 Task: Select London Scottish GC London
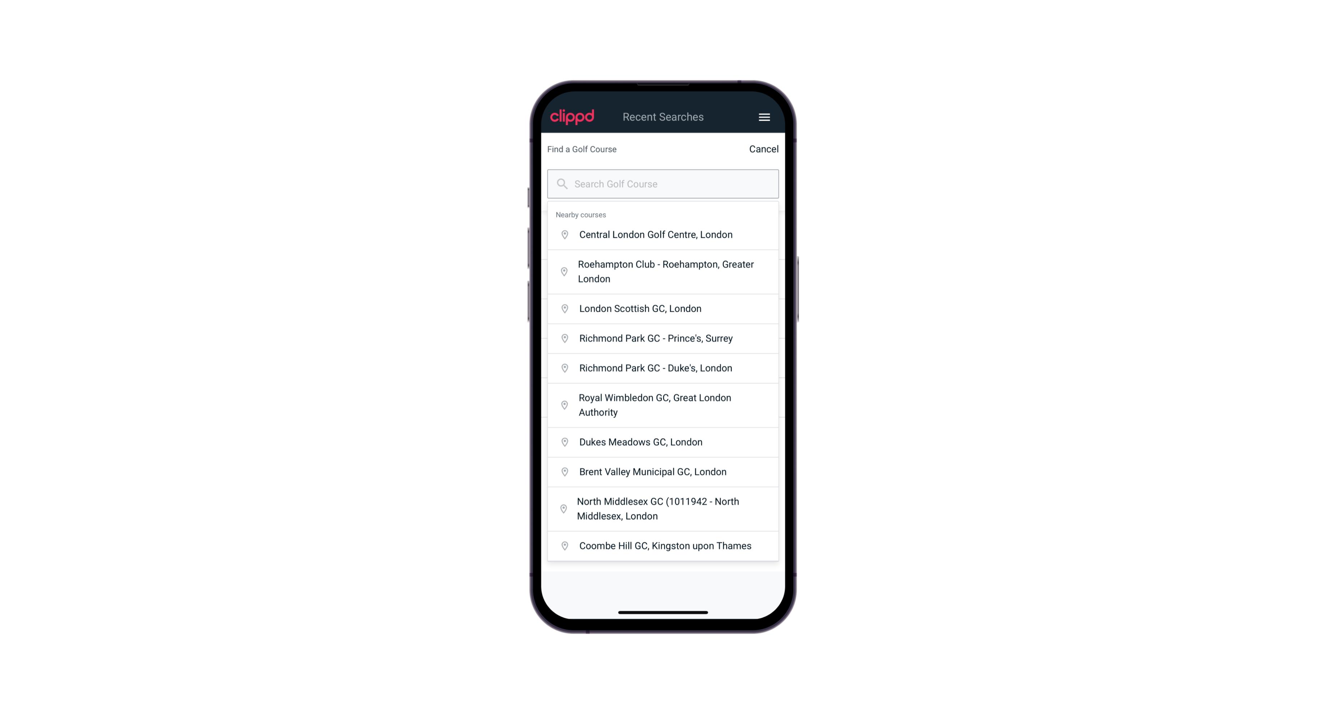[x=663, y=308]
